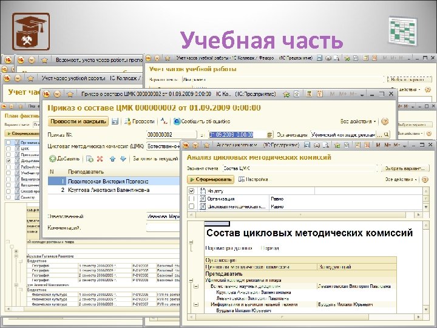Viewport: 437px width, 328px height.
Task: Click Добавить to add a teacher row
Action: pos(65,159)
